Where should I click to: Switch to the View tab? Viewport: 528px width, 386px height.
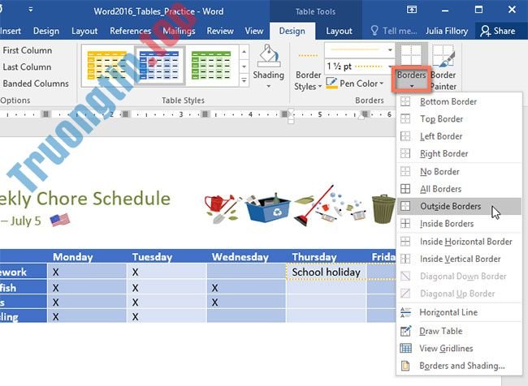point(254,31)
